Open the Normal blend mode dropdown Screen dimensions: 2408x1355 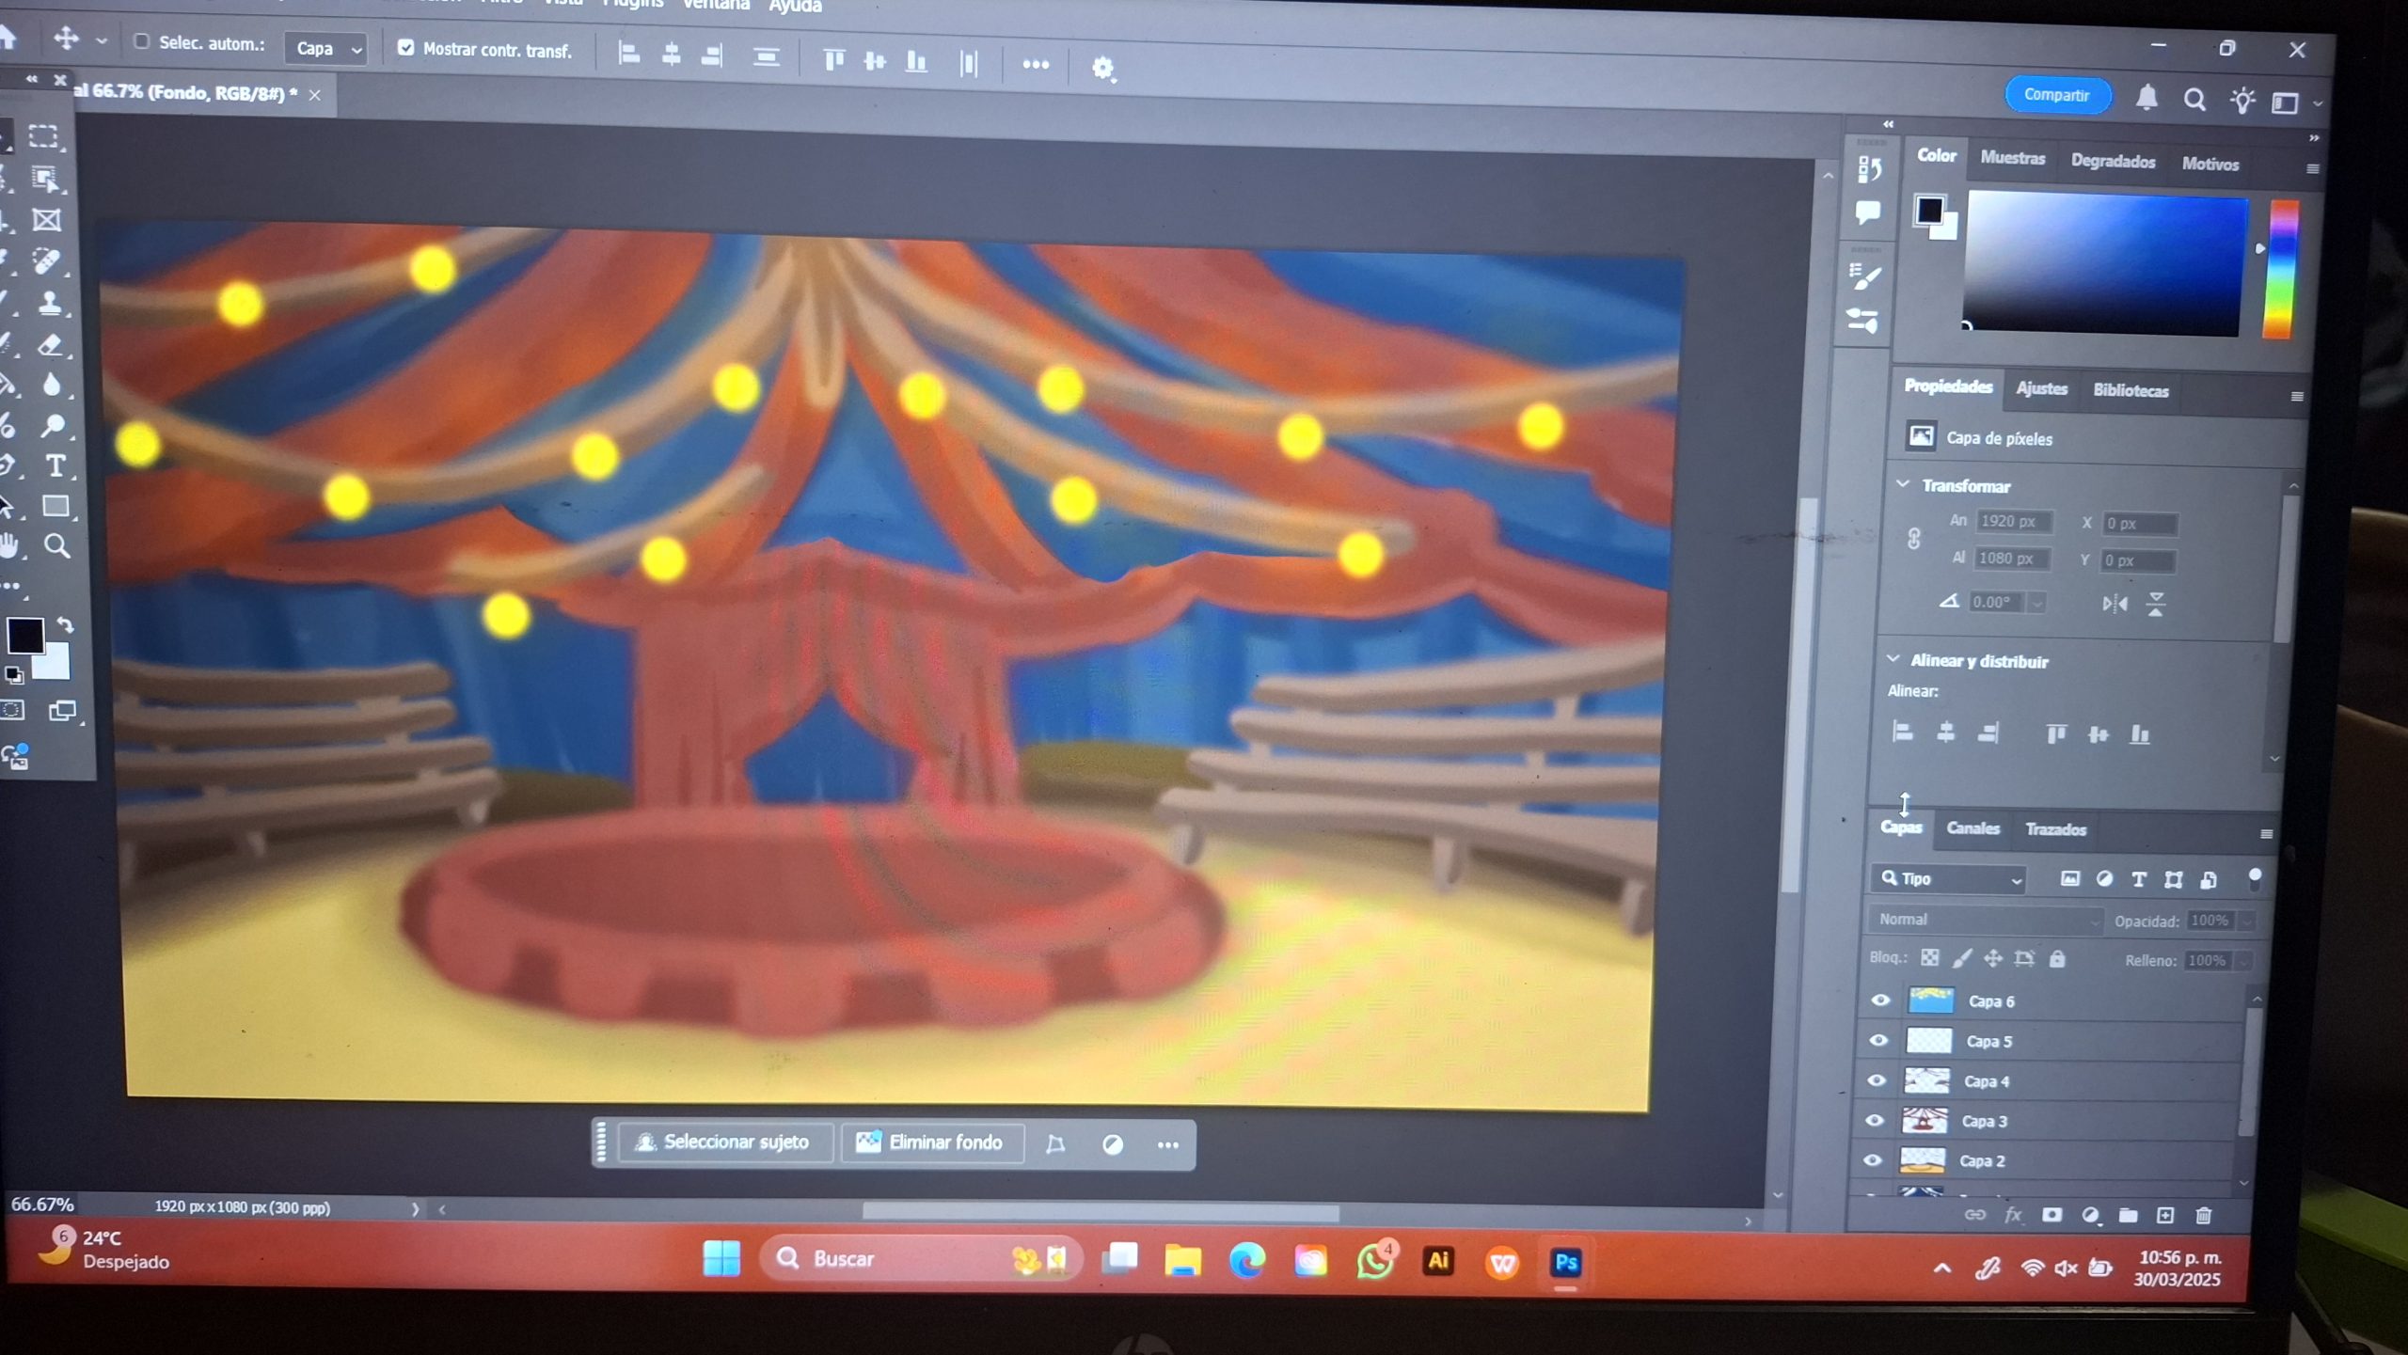(x=1985, y=920)
